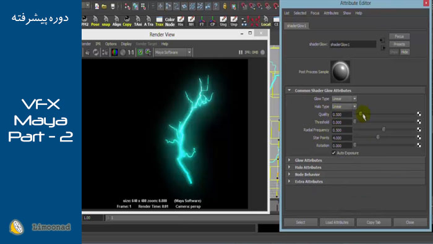Pause IPR with the pause icon in Render View

[x=241, y=52]
